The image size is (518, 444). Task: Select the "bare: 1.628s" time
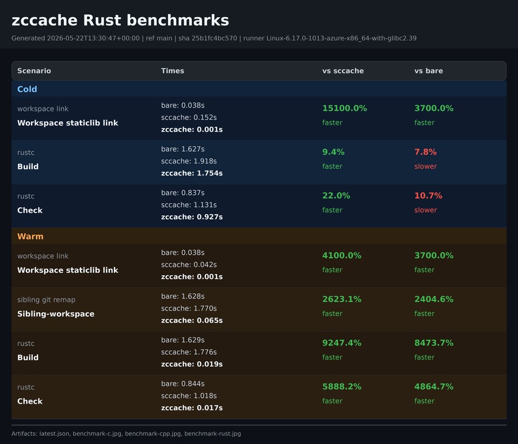[x=182, y=296]
